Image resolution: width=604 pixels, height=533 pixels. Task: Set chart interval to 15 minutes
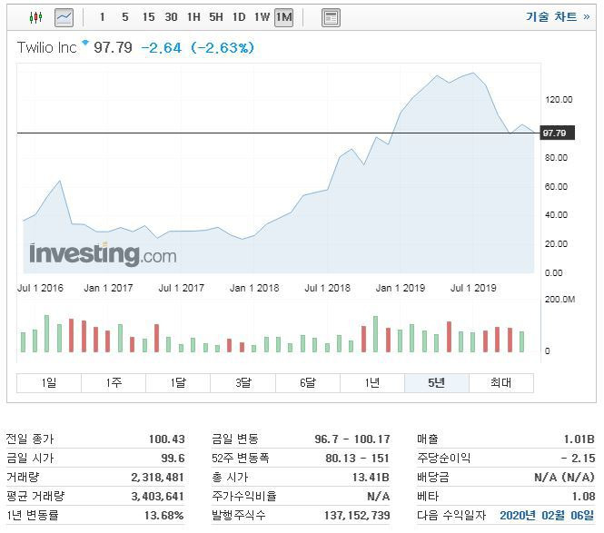(x=148, y=17)
